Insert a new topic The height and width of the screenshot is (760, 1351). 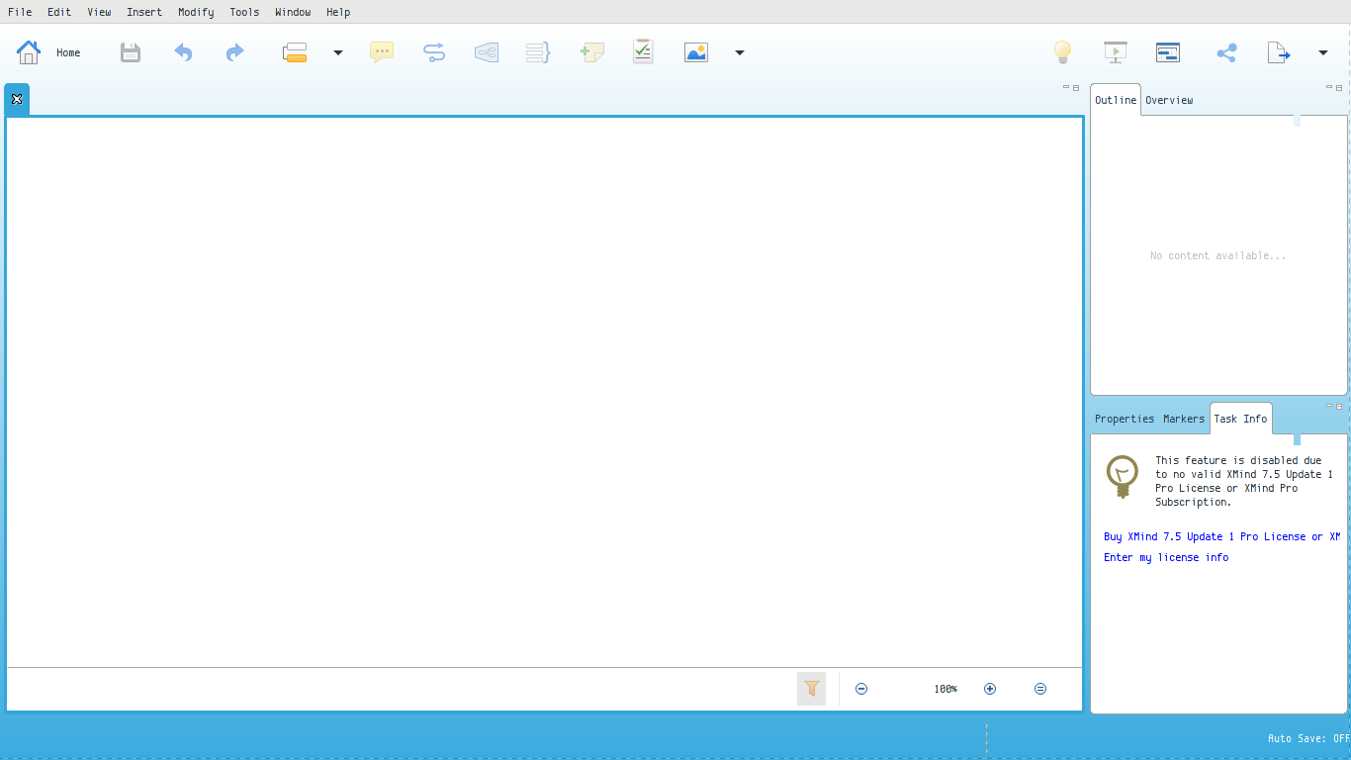click(x=295, y=52)
